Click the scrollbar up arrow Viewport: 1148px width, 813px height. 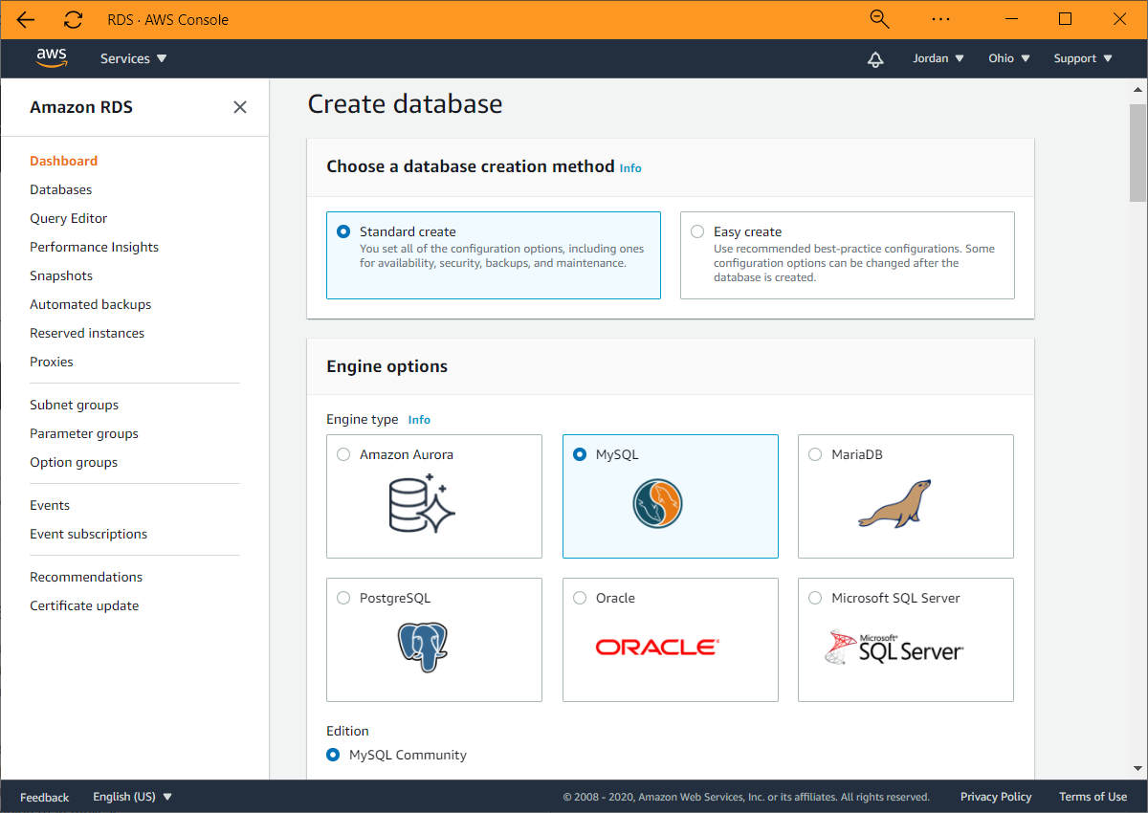1137,88
